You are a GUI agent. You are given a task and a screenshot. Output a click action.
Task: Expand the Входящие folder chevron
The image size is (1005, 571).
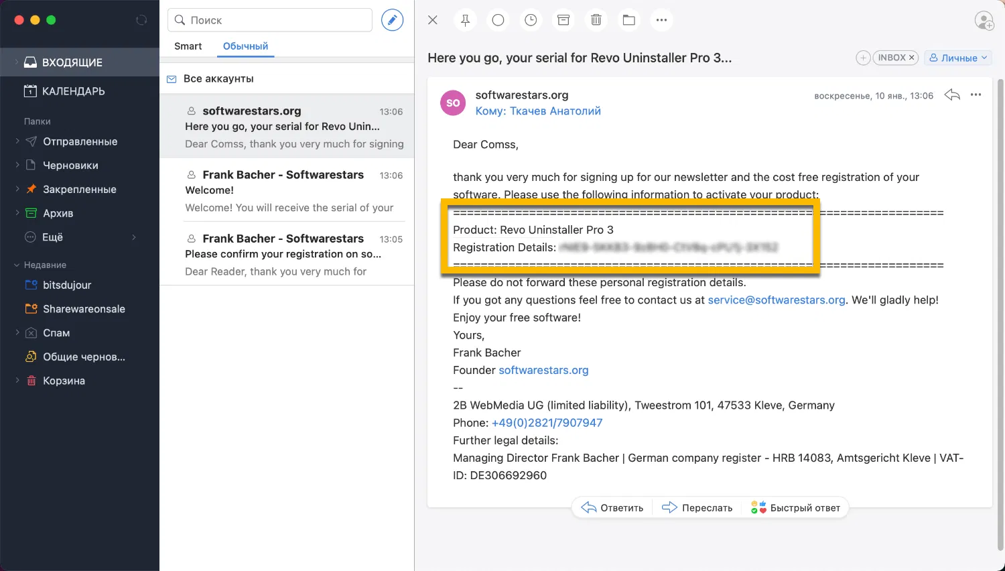[16, 62]
